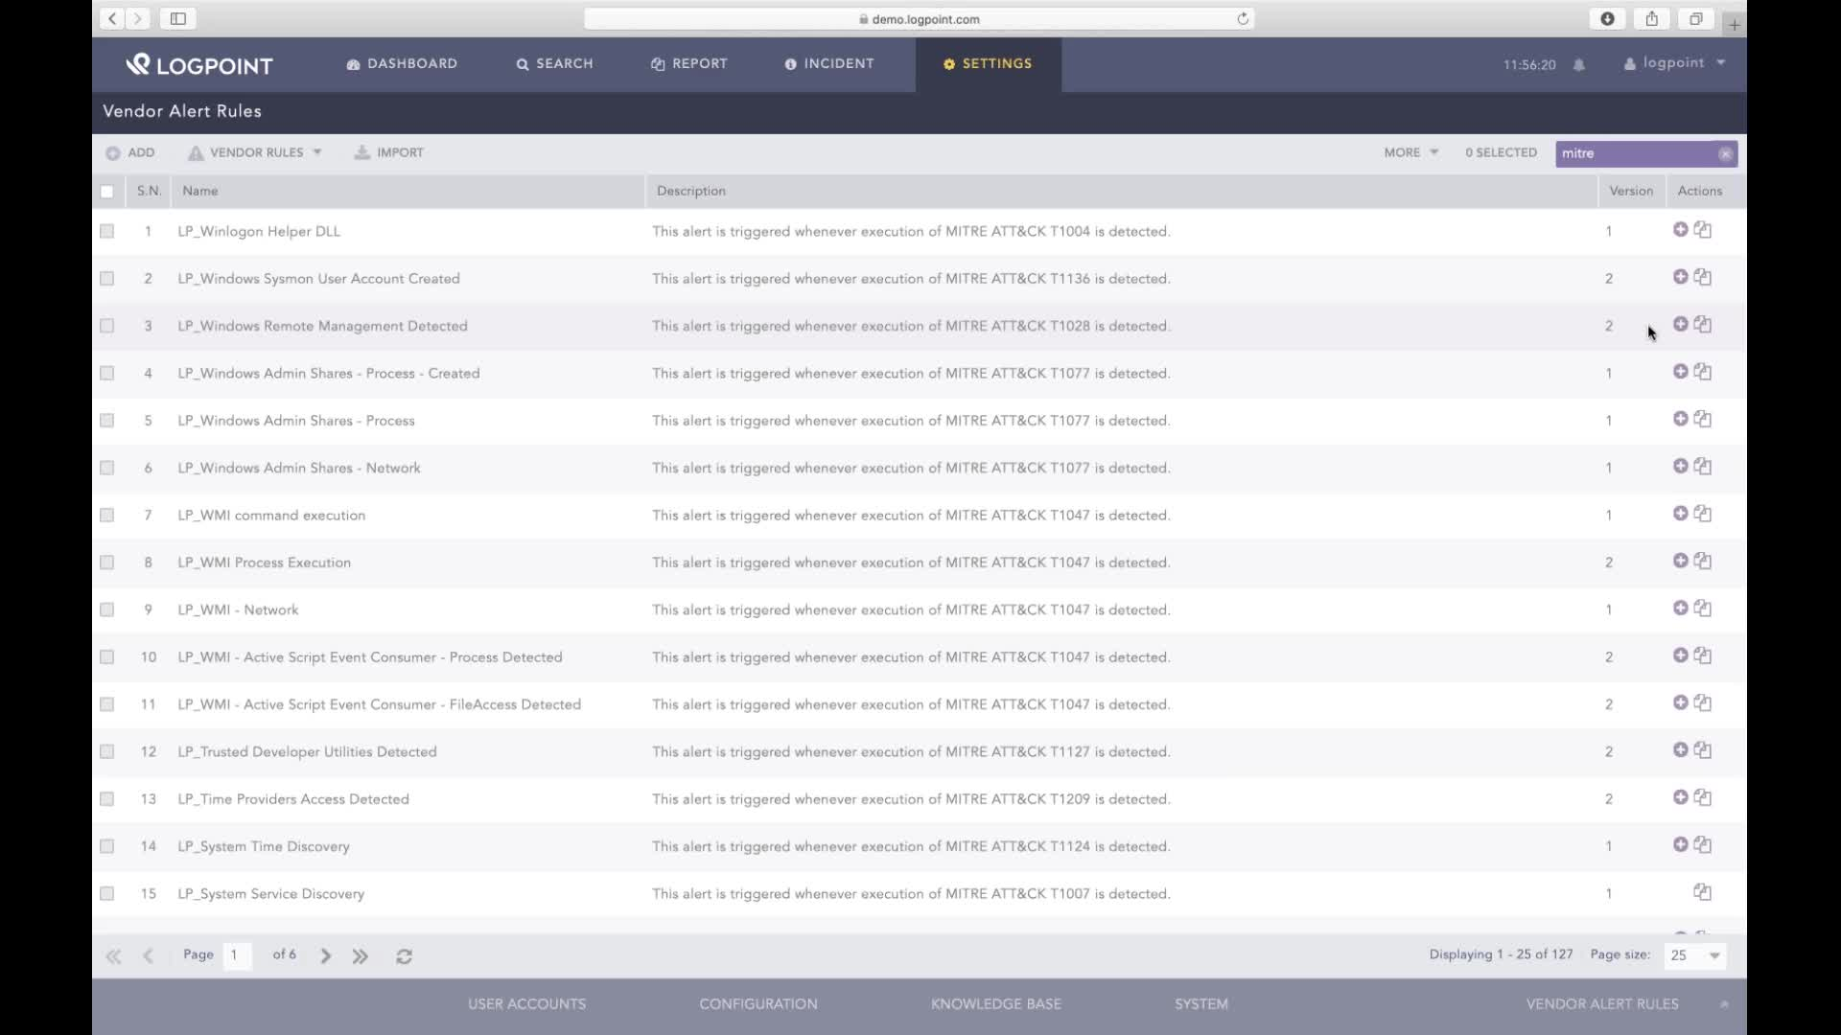Open the notifications bell

(x=1579, y=64)
